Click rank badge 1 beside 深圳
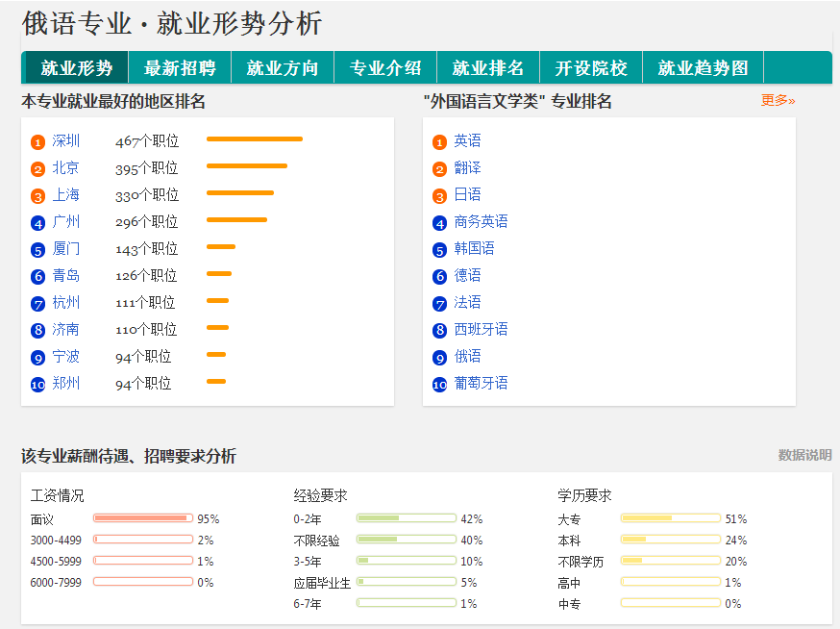Image resolution: width=840 pixels, height=629 pixels. coord(37,142)
